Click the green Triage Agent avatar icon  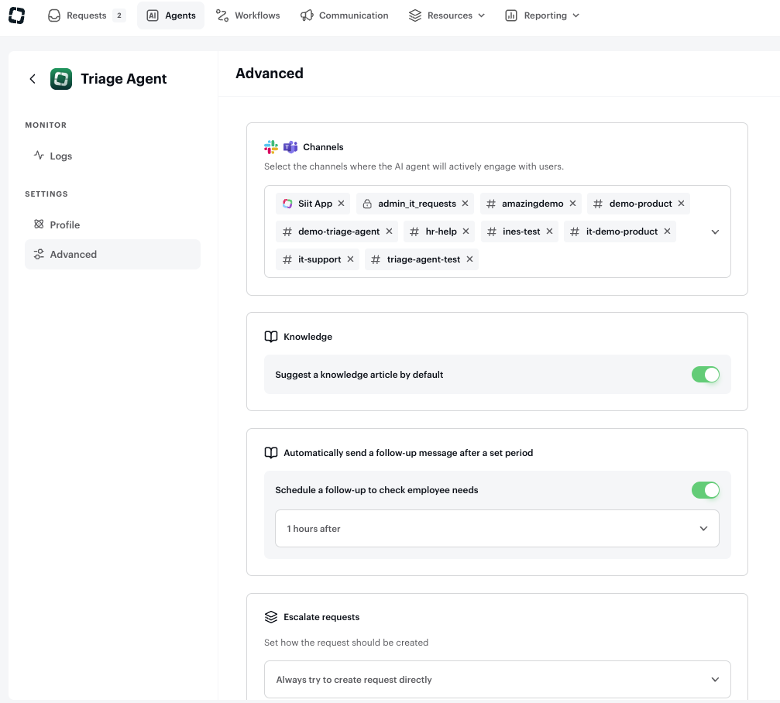click(x=61, y=78)
